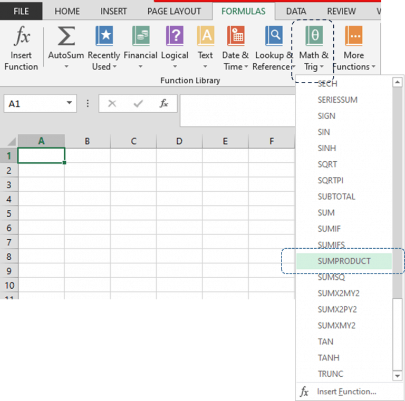Choose SUM from the function list
Viewport: 405px width, 401px height.
[344, 213]
